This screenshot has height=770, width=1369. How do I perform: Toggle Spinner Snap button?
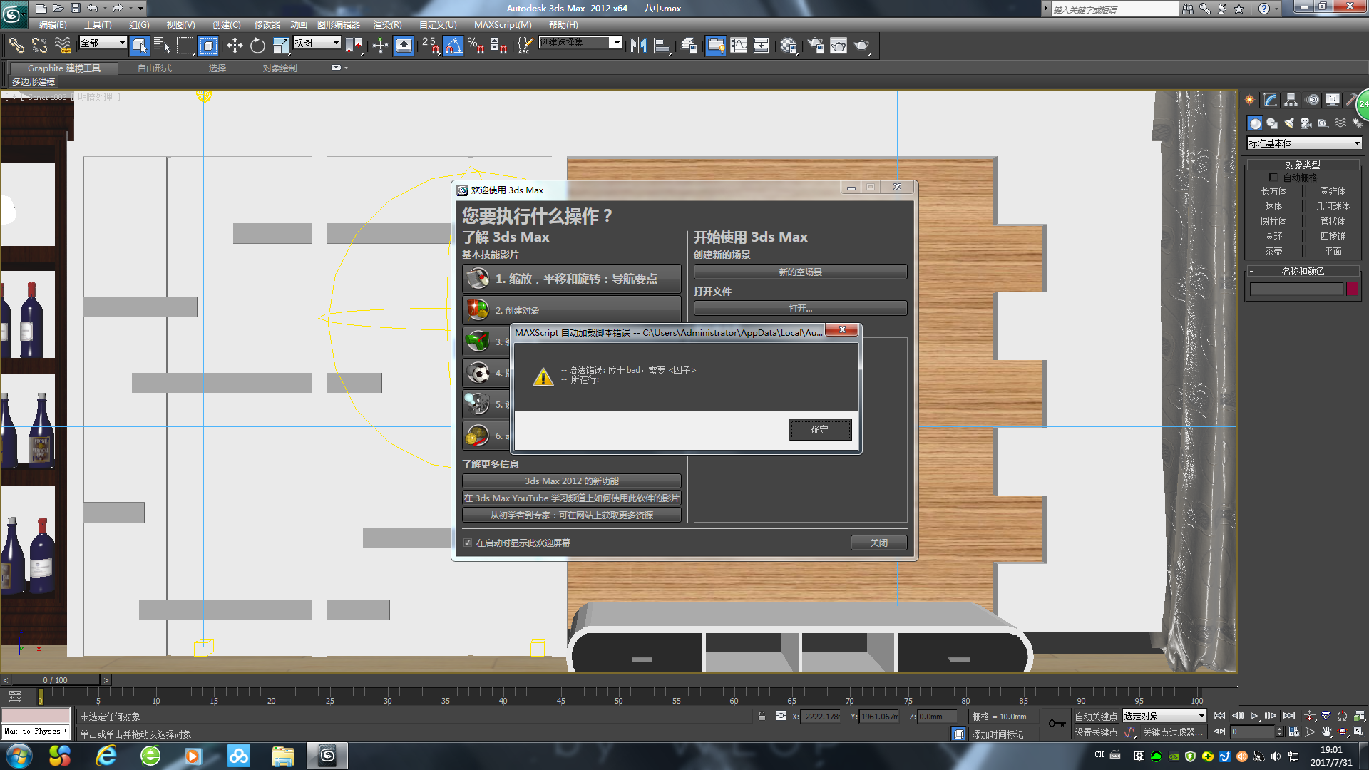tap(499, 46)
